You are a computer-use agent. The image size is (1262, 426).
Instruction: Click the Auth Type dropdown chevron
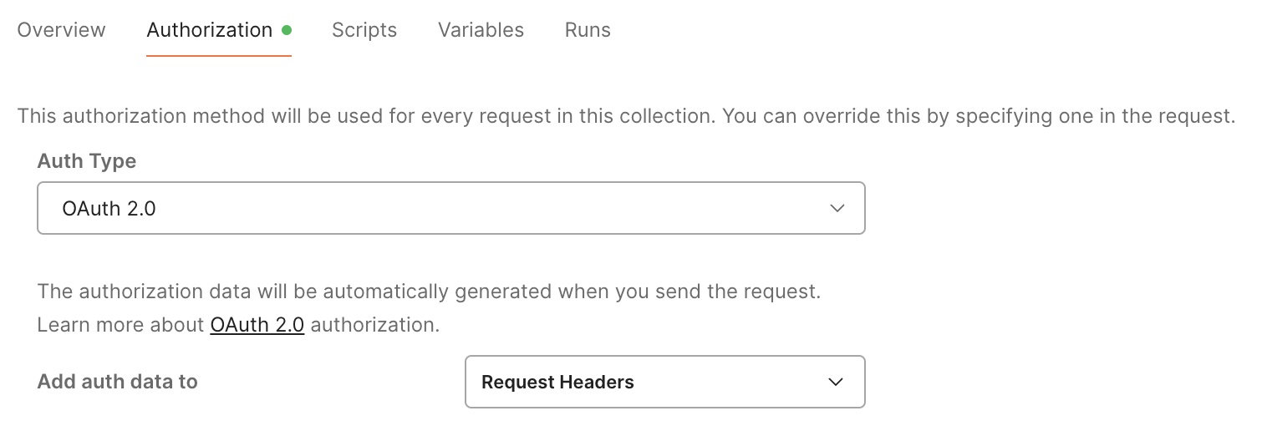point(837,208)
